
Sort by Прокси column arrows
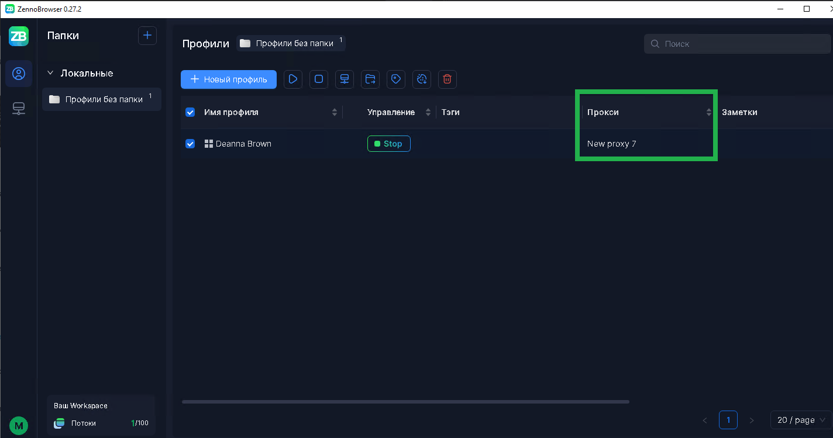point(709,112)
